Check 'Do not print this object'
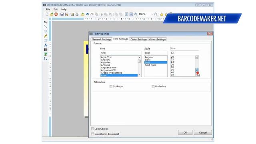The image size is (256, 144). click(92, 134)
